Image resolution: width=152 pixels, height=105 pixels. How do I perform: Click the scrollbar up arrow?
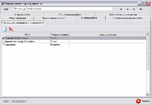coord(148,34)
